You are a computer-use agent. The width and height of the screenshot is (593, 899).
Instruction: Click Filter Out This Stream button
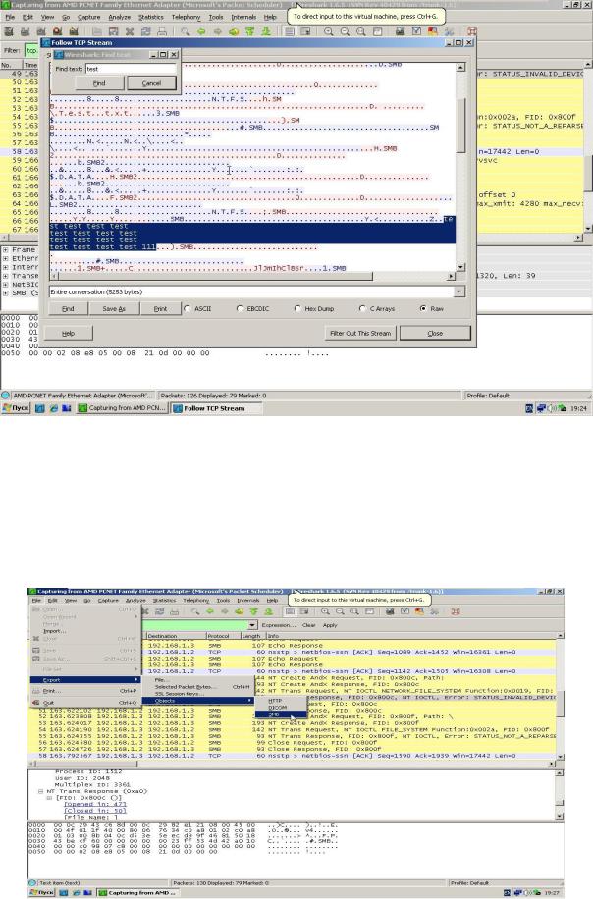tap(360, 333)
